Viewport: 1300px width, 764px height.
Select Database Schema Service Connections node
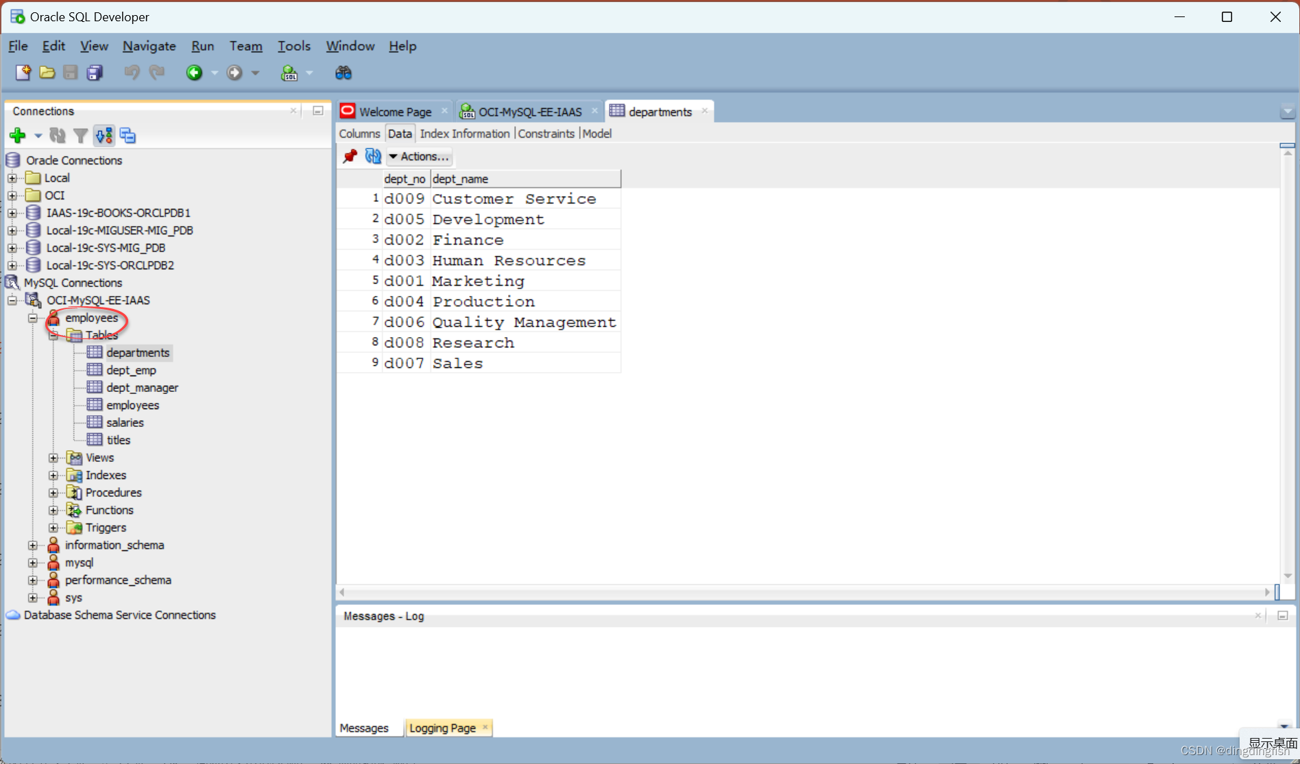tap(119, 615)
